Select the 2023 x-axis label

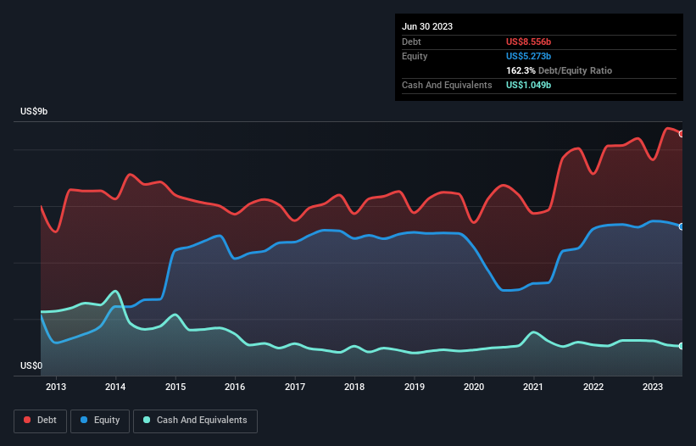coord(653,387)
